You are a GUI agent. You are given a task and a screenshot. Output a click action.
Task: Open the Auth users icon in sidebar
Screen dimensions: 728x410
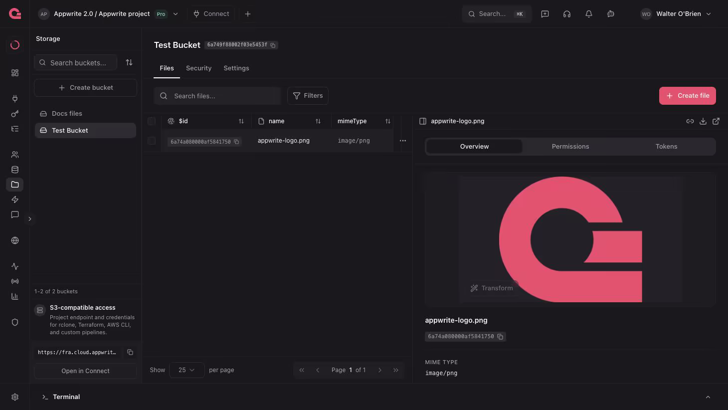[15, 155]
